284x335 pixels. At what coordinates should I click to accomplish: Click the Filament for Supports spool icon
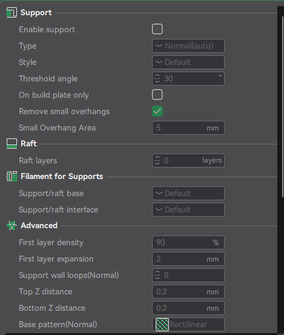(12, 176)
